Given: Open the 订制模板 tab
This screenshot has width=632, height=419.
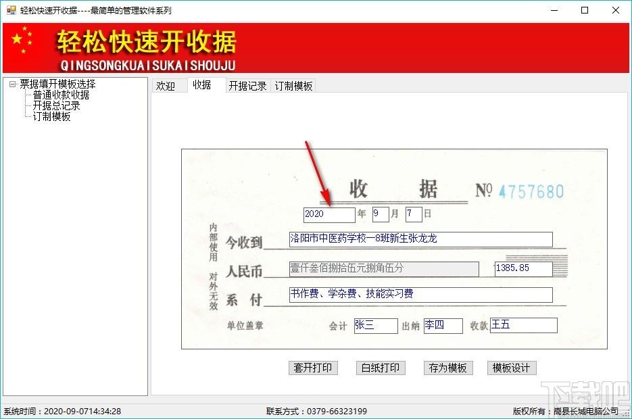Looking at the screenshot, I should pyautogui.click(x=293, y=86).
